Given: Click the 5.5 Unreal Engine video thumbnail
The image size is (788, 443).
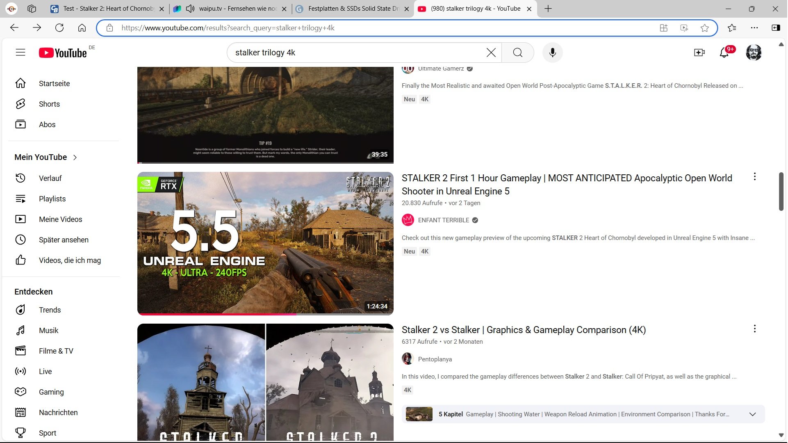Looking at the screenshot, I should [x=265, y=243].
